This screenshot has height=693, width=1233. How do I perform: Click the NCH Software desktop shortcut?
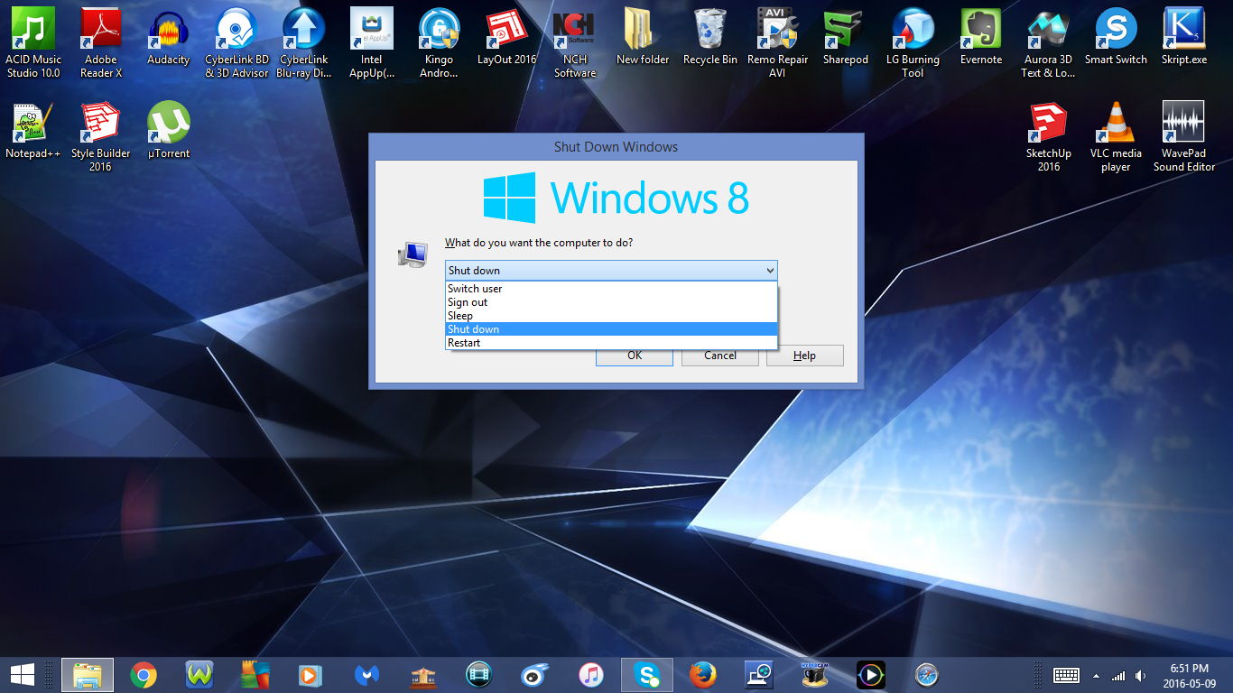[575, 42]
